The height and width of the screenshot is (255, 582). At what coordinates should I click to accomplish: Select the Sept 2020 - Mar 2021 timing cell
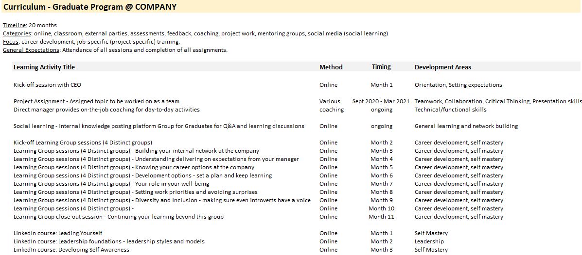click(381, 101)
